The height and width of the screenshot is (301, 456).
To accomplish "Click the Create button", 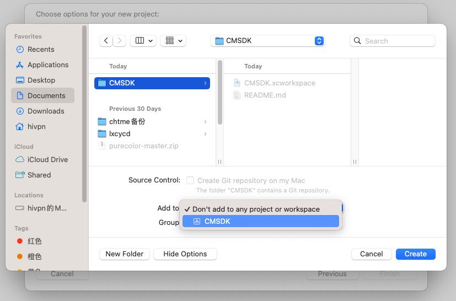I will [416, 254].
